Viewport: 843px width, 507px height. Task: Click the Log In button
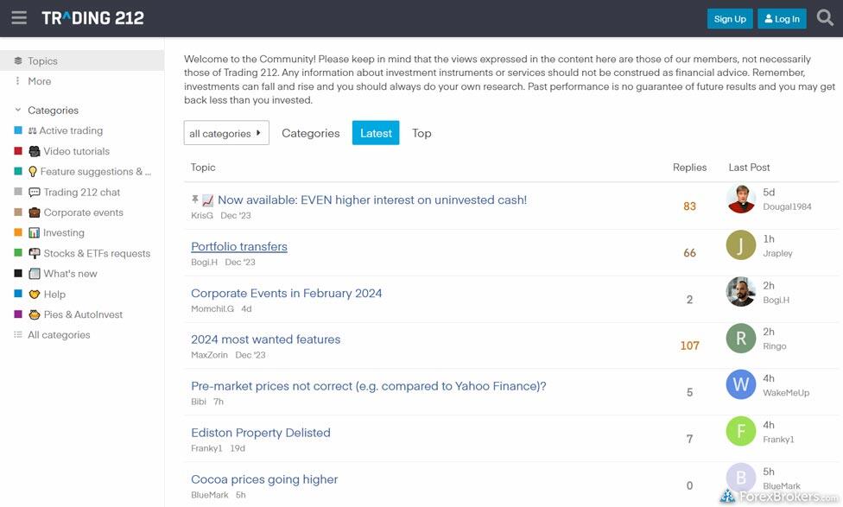pos(781,19)
